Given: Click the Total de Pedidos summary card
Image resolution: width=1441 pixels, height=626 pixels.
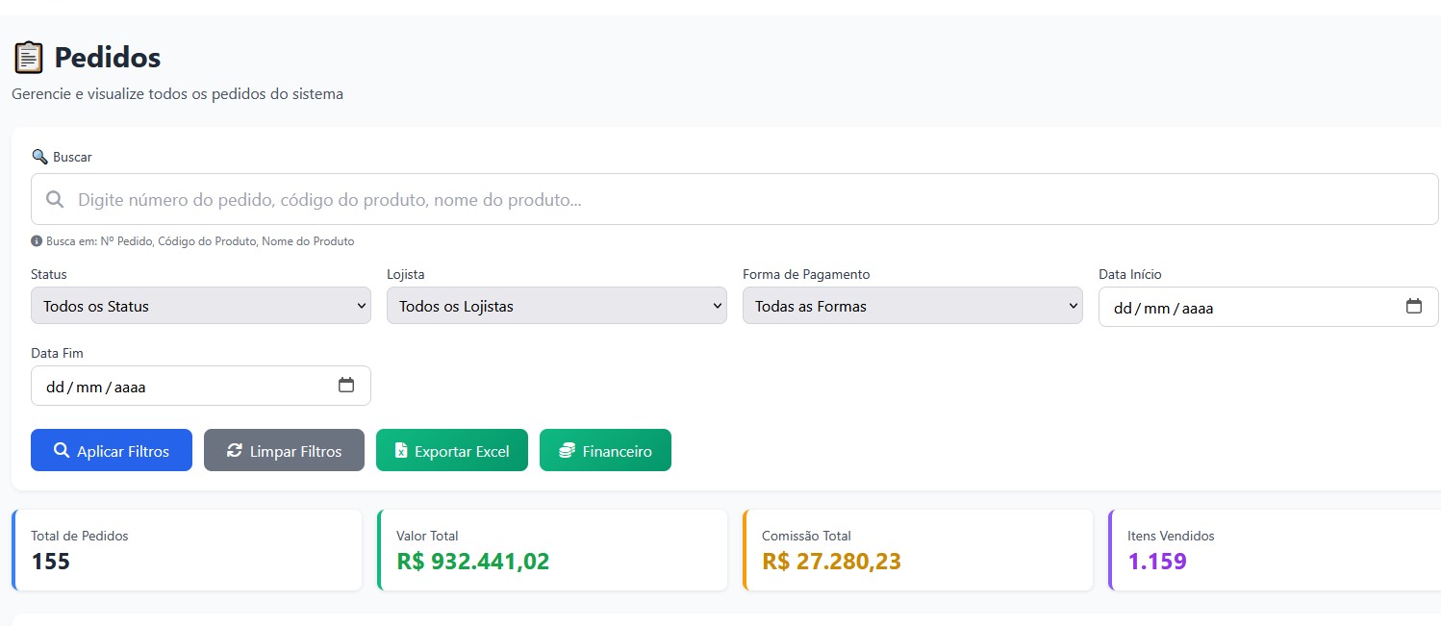Looking at the screenshot, I should pos(188,550).
